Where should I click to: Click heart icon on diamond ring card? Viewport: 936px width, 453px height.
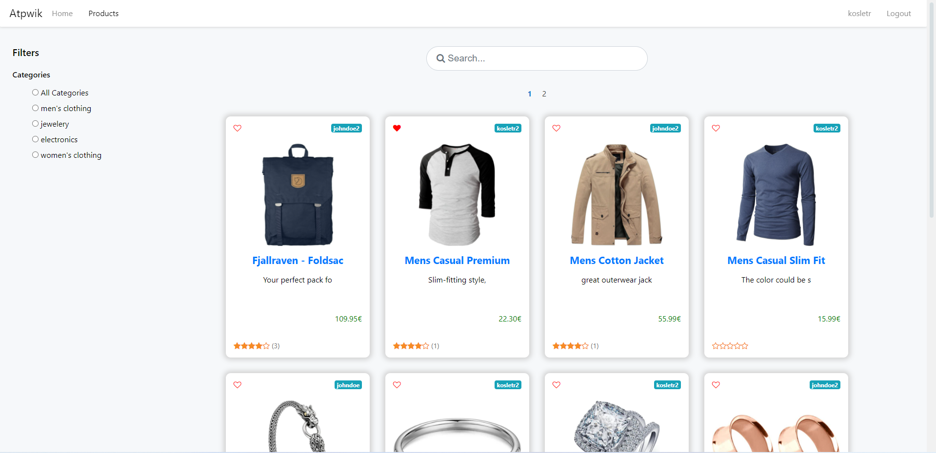point(557,385)
